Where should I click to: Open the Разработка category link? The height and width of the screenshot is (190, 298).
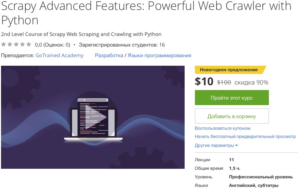[109, 55]
